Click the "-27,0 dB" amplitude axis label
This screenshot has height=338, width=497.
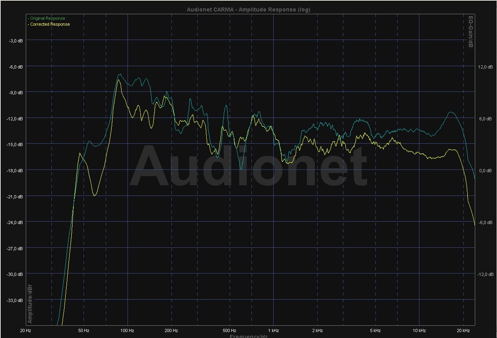(15, 249)
